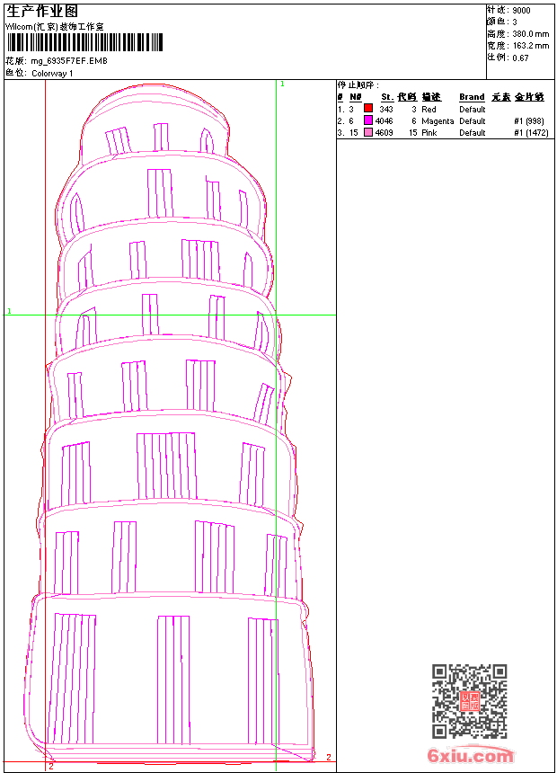Click the "St." column header
557x773 pixels.
point(387,97)
